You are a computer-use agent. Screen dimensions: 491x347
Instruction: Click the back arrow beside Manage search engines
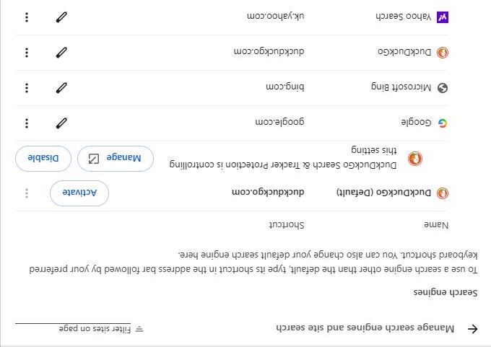[473, 329]
